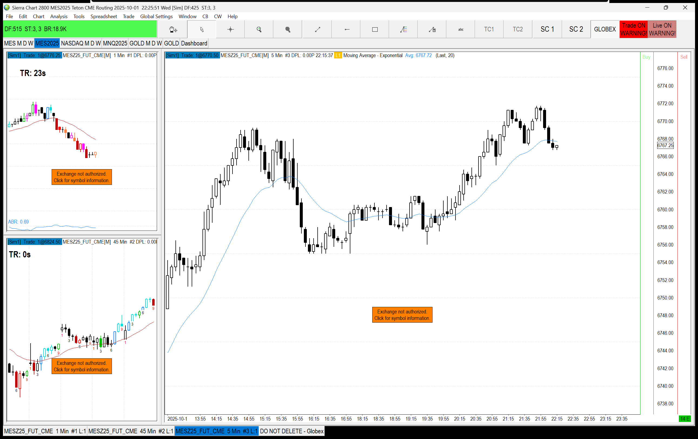Select the line drawing tool
This screenshot has width=698, height=439.
(x=317, y=29)
